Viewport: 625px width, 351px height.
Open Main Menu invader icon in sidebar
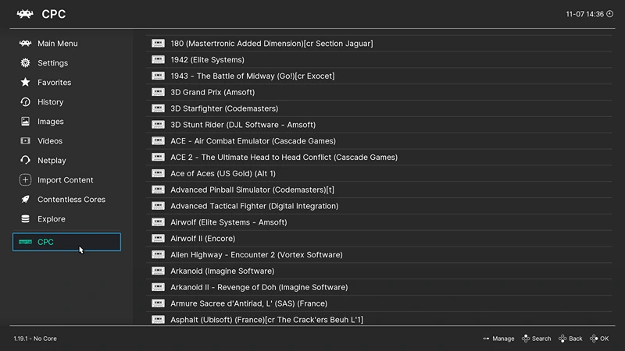[25, 44]
